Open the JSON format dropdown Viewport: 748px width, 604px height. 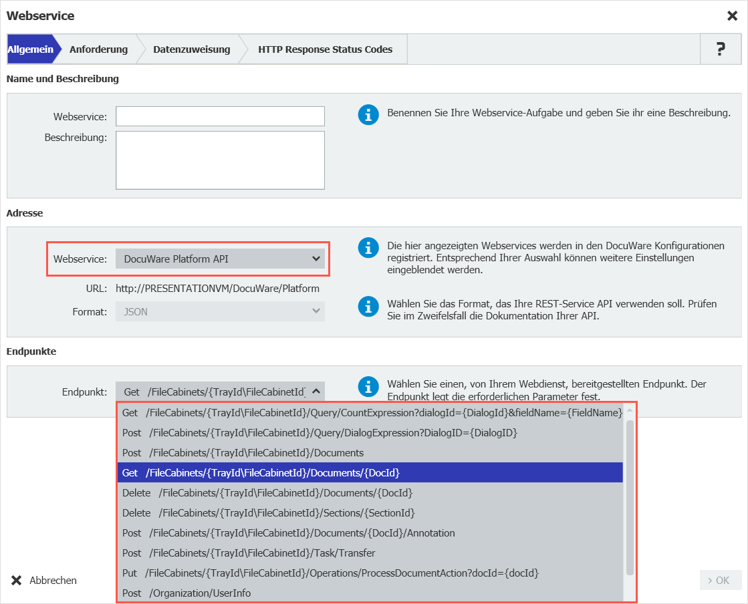click(x=220, y=311)
